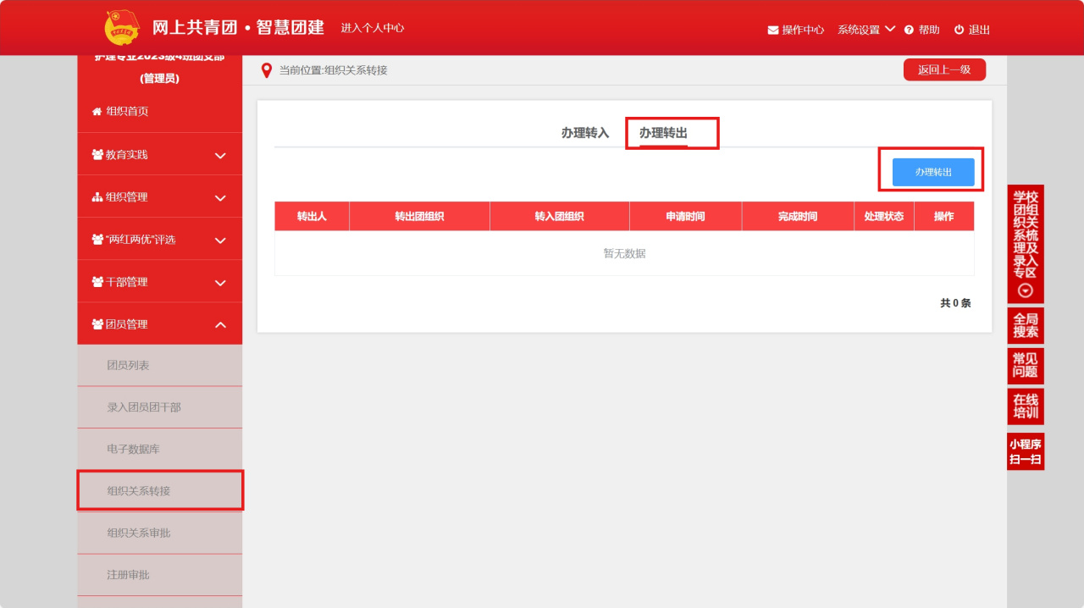
Task: Click the people icon beside 团员管理
Action: coord(97,324)
